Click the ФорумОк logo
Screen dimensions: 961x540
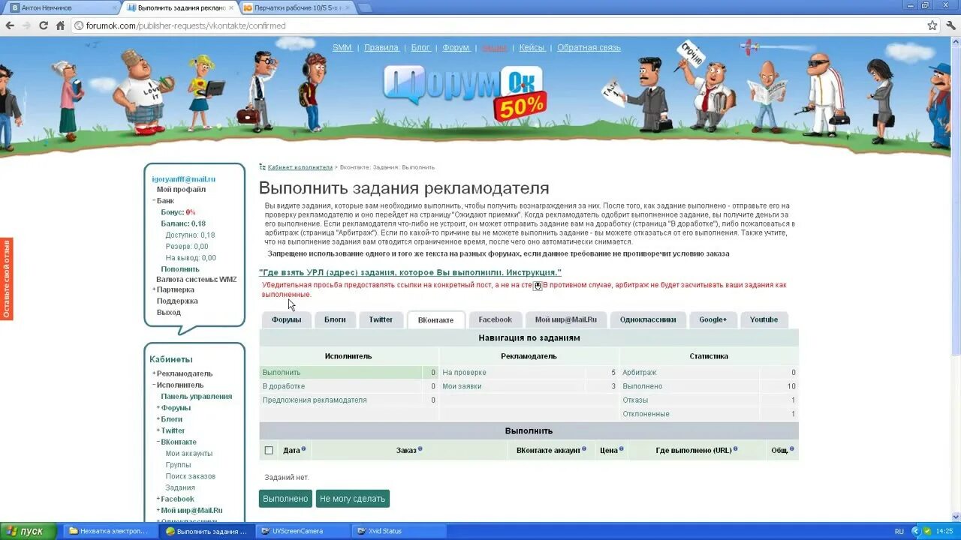click(465, 93)
